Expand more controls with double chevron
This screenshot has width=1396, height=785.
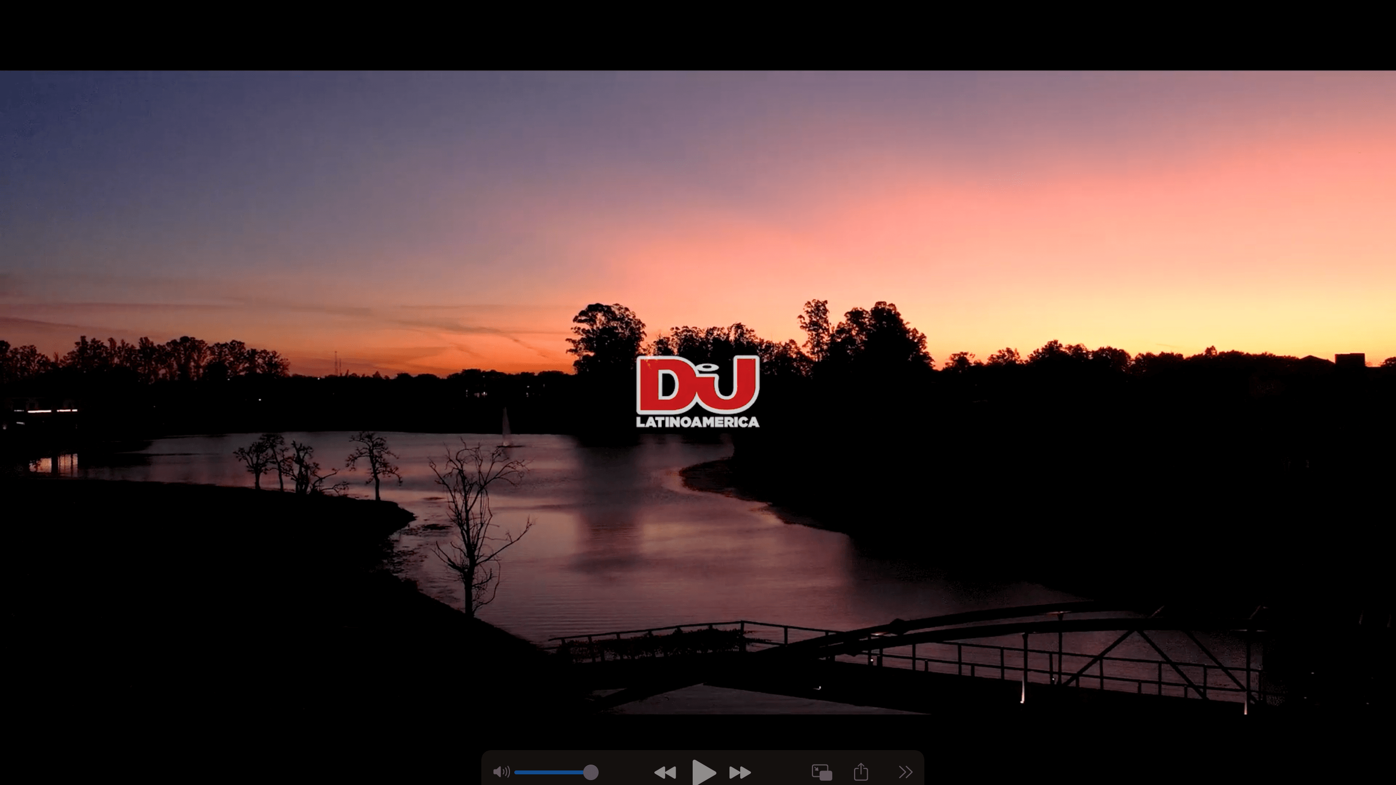pos(905,771)
